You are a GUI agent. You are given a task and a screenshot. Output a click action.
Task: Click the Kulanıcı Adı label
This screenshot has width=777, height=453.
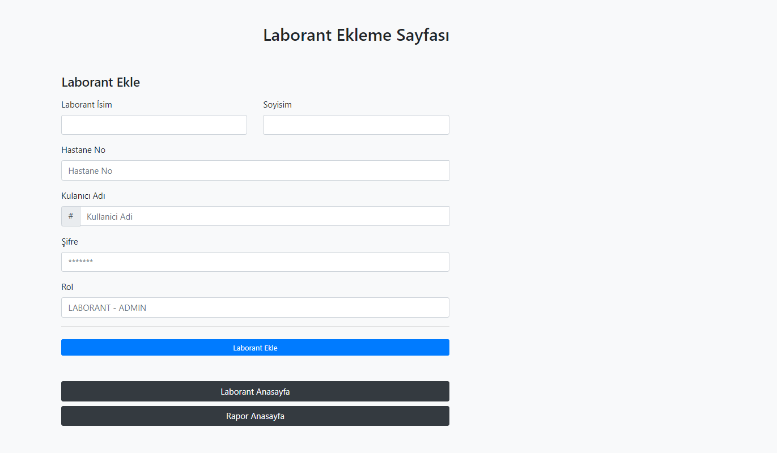click(83, 195)
